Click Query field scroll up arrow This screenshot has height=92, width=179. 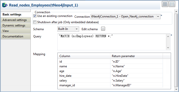[x=168, y=36]
